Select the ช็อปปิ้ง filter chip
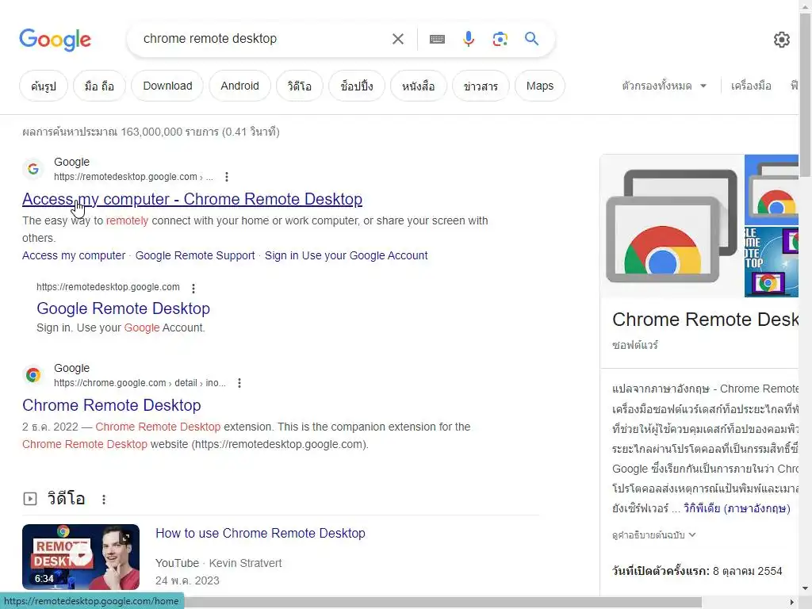Screen dimensions: 812x609 [356, 86]
